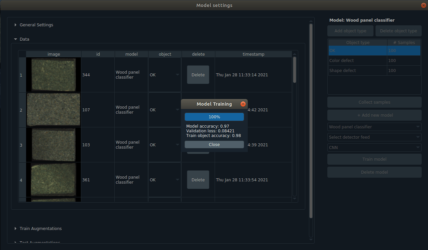Delete sample row with id 344

point(198,75)
